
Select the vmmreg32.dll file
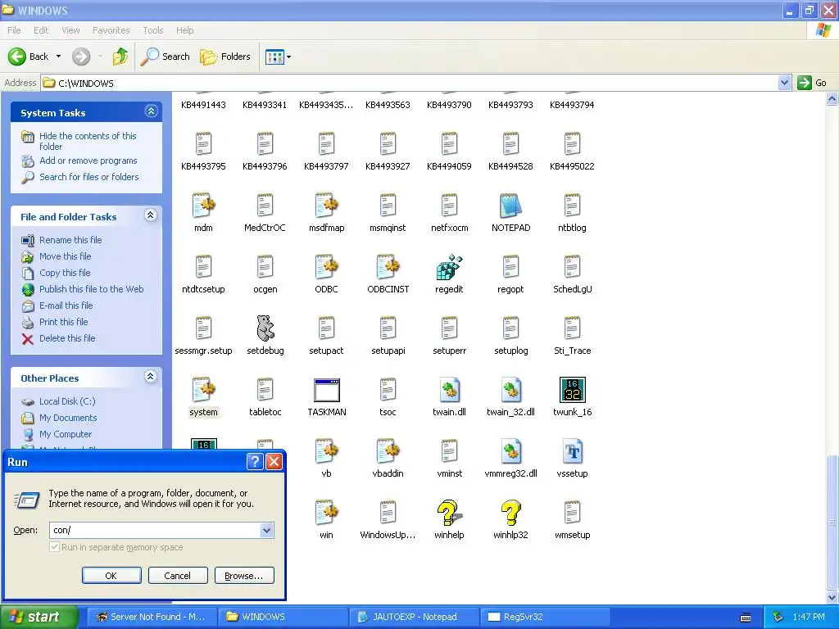[x=510, y=451]
